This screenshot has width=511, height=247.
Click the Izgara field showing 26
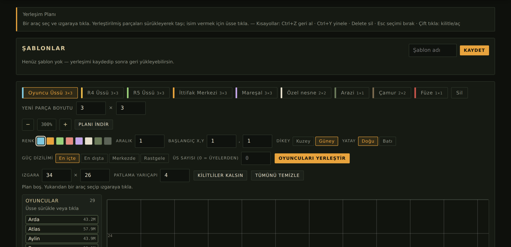point(95,175)
